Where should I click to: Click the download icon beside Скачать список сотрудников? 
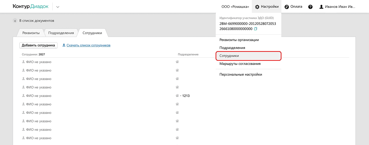coord(64,45)
